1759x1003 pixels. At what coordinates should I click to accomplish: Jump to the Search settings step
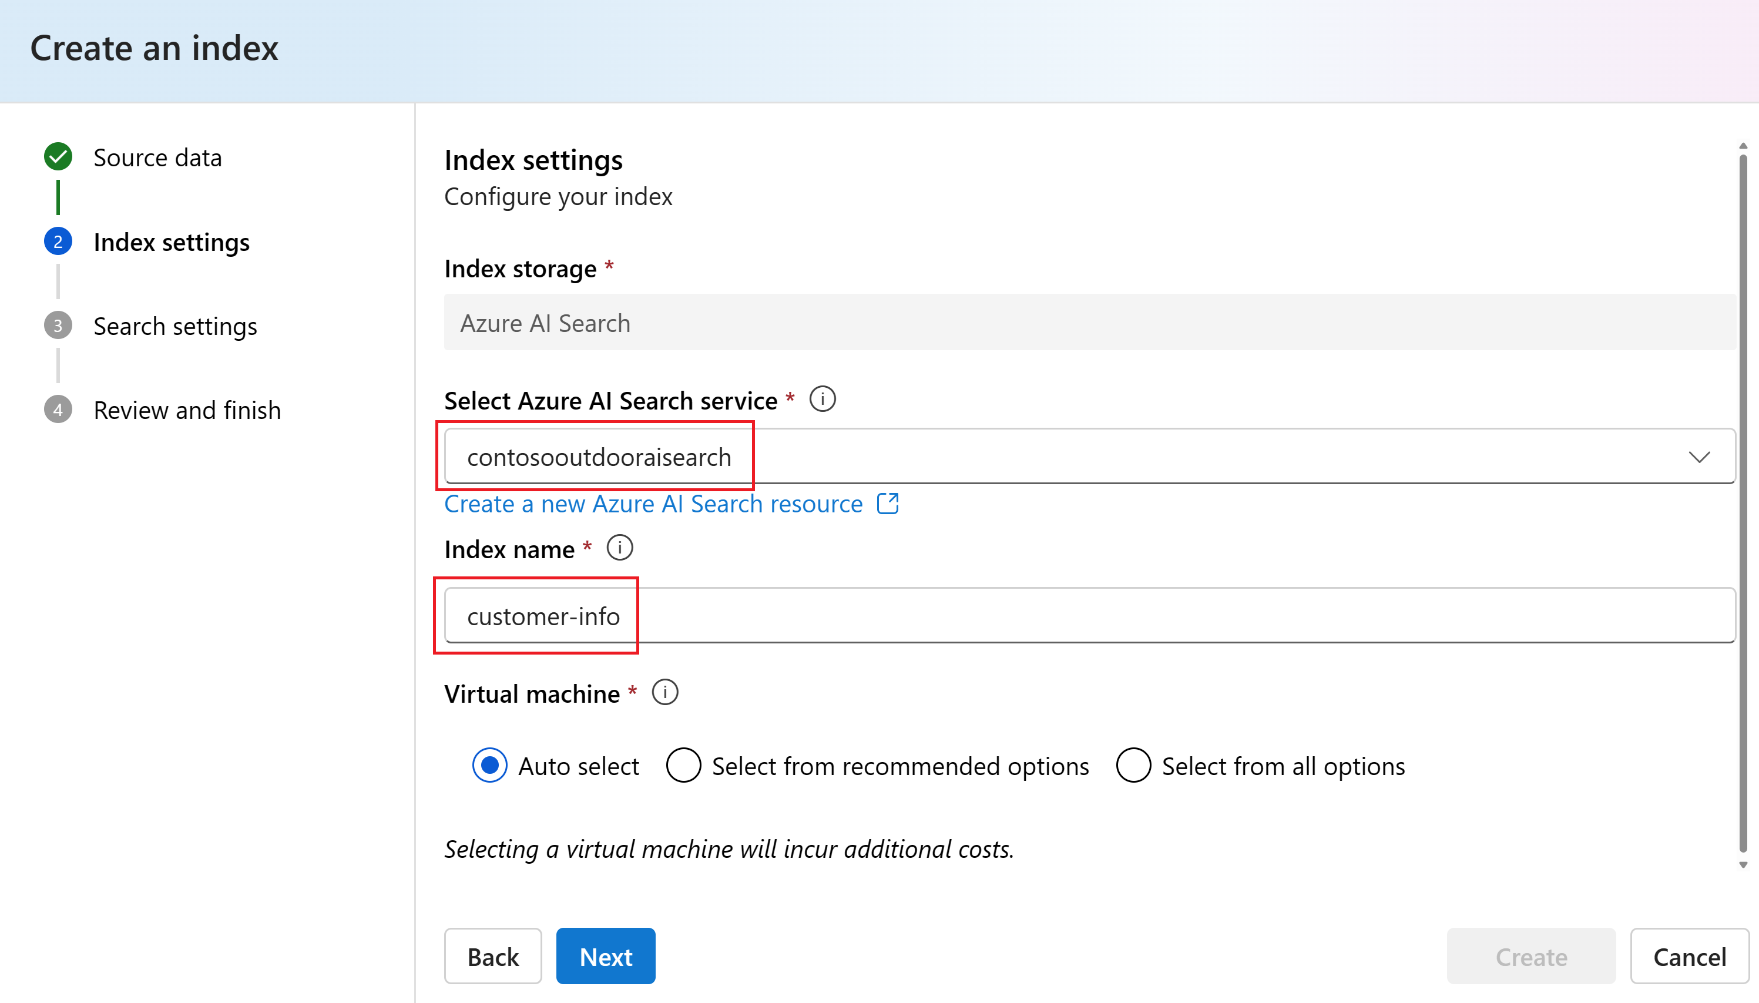(x=175, y=327)
